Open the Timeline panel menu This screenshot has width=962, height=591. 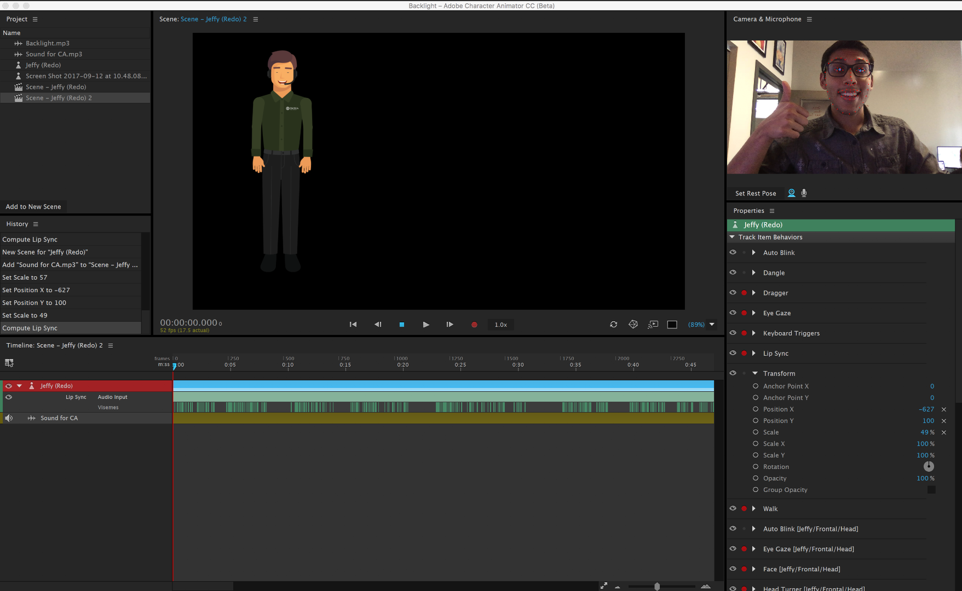point(111,346)
